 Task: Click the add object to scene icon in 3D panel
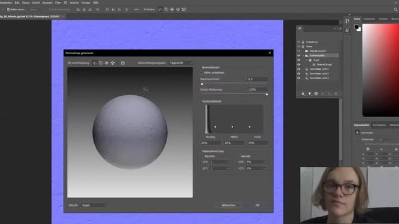pyautogui.click(x=303, y=94)
